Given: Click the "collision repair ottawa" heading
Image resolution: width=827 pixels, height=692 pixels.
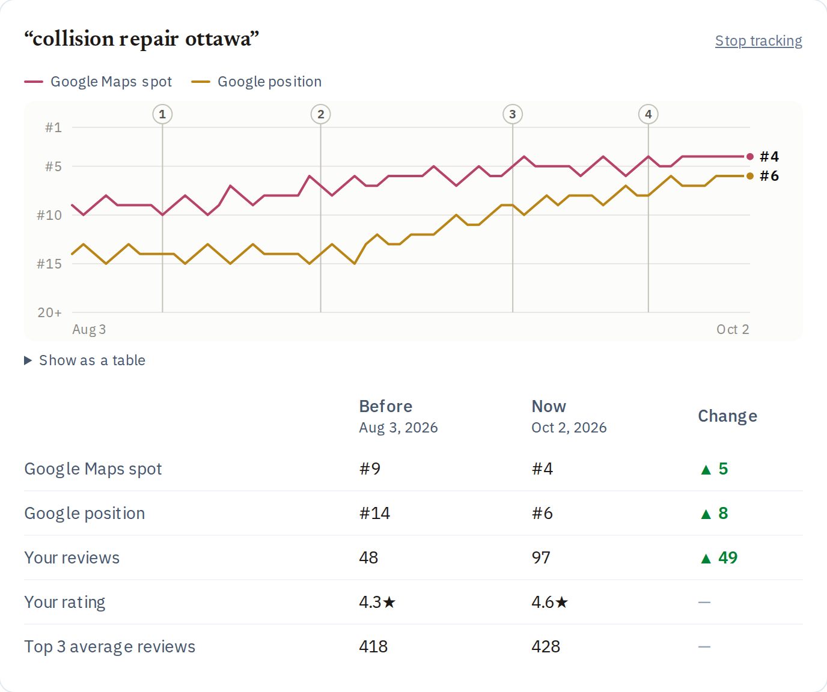Looking at the screenshot, I should [142, 39].
